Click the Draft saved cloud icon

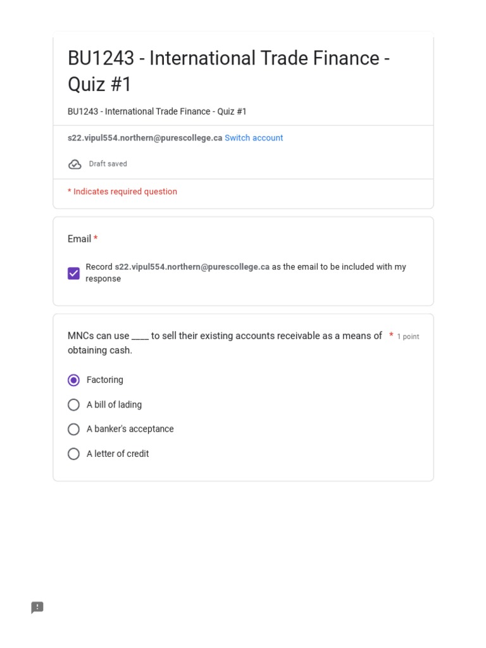pos(75,165)
